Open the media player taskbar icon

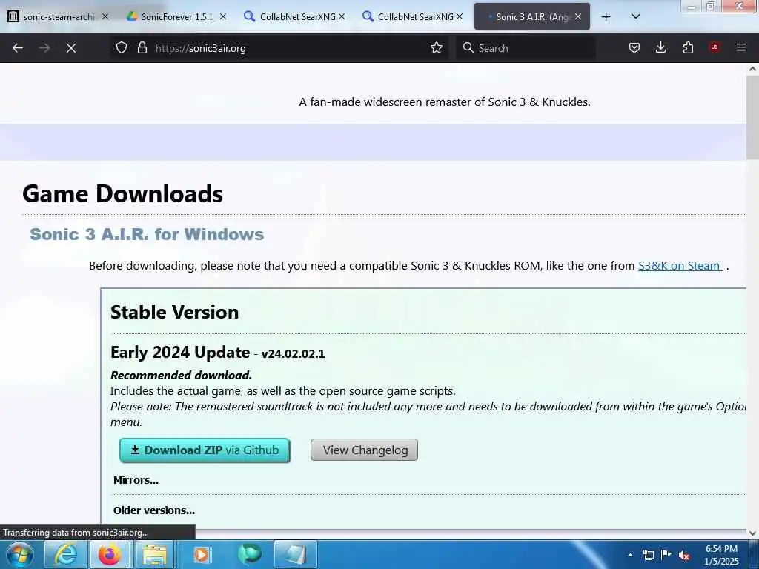201,554
